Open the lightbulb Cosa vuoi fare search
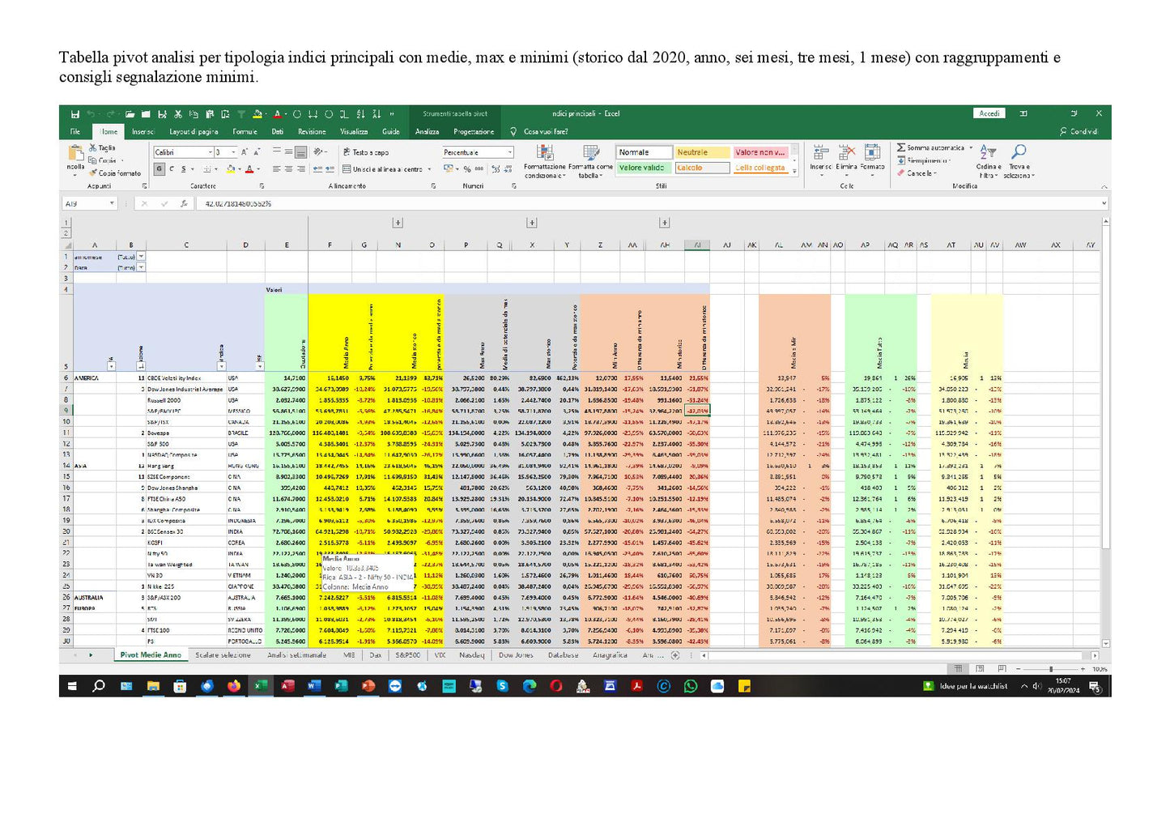The height and width of the screenshot is (827, 1170). coord(513,131)
